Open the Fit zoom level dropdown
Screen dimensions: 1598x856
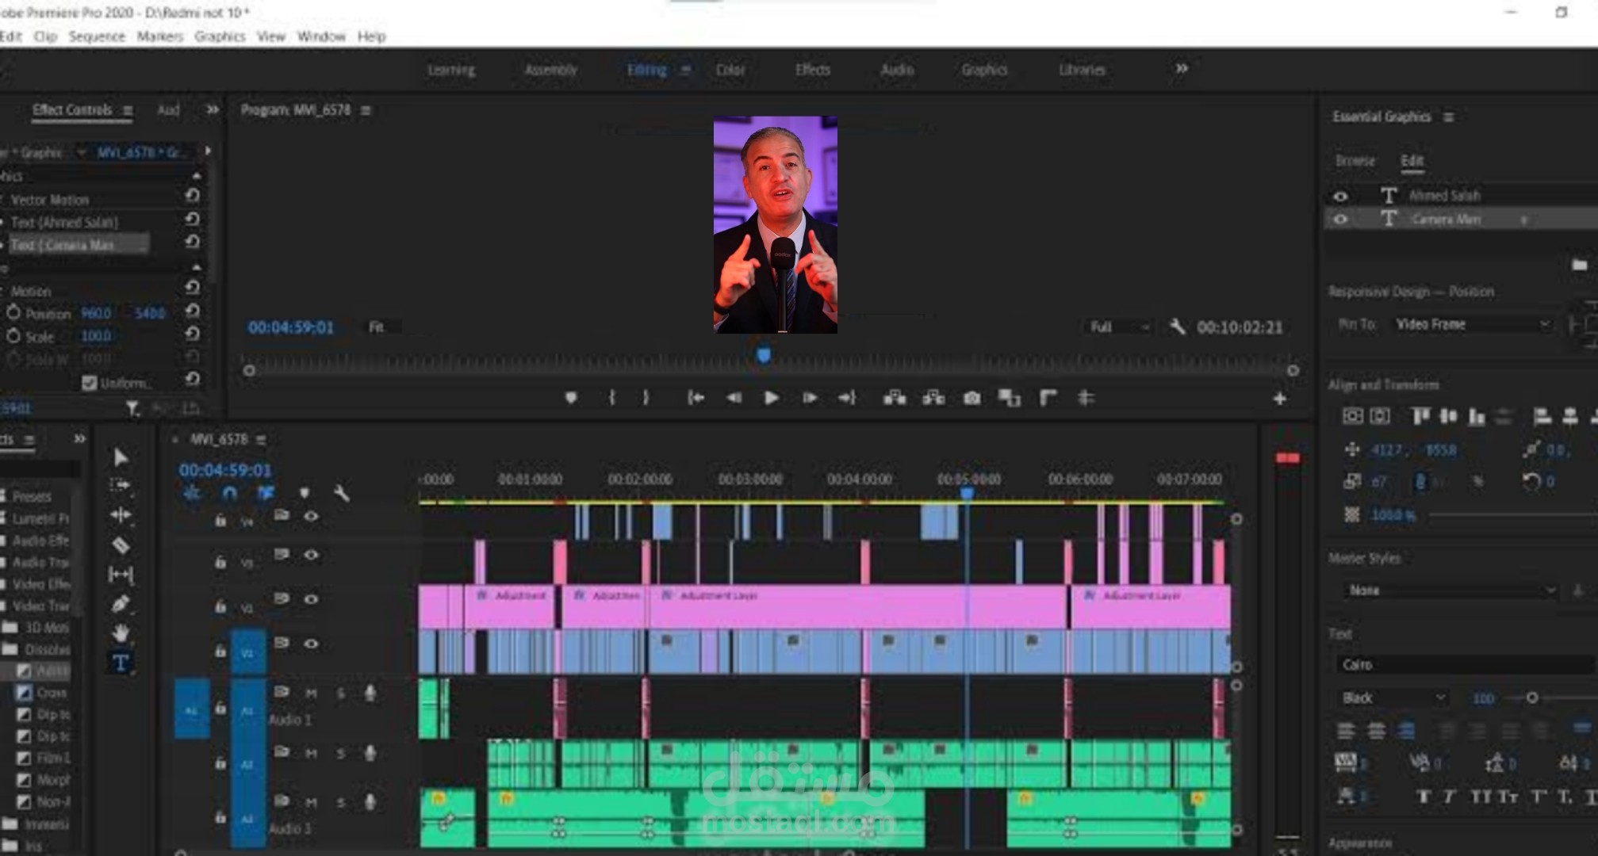tap(383, 327)
